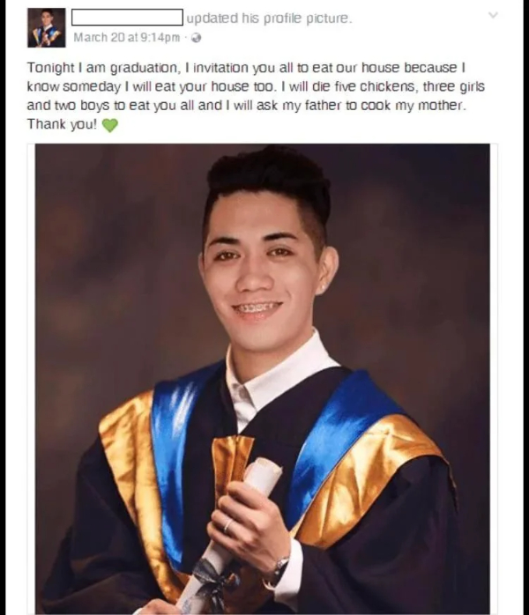Image resolution: width=529 pixels, height=615 pixels.
Task: Click the ring on the graduate's finger
Action: [x=227, y=525]
